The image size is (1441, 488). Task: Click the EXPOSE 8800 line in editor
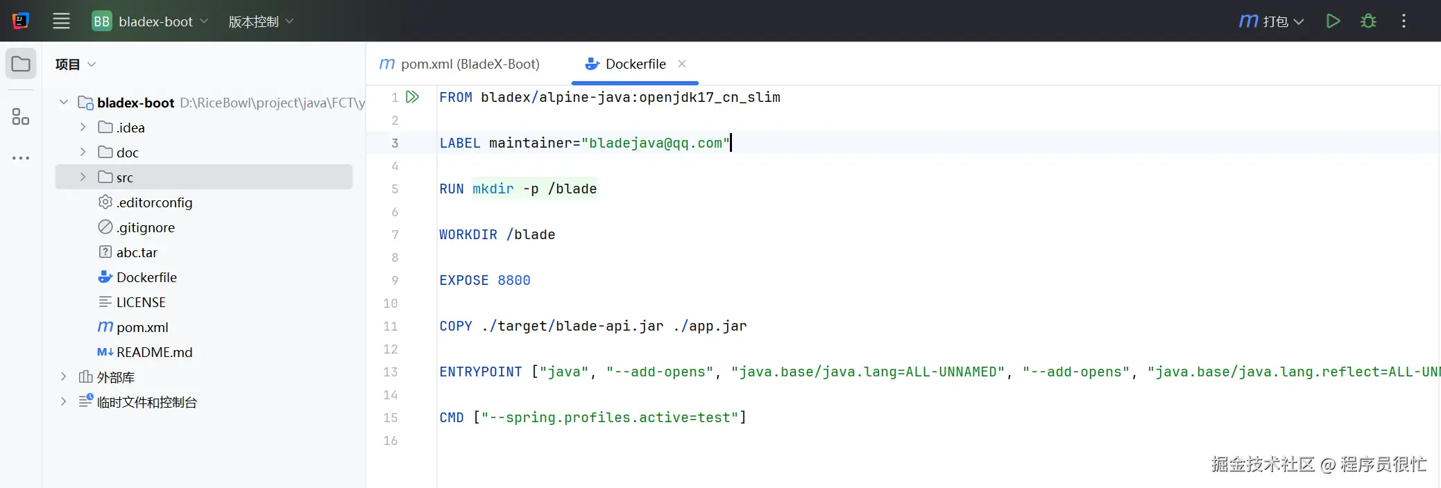[x=485, y=280]
